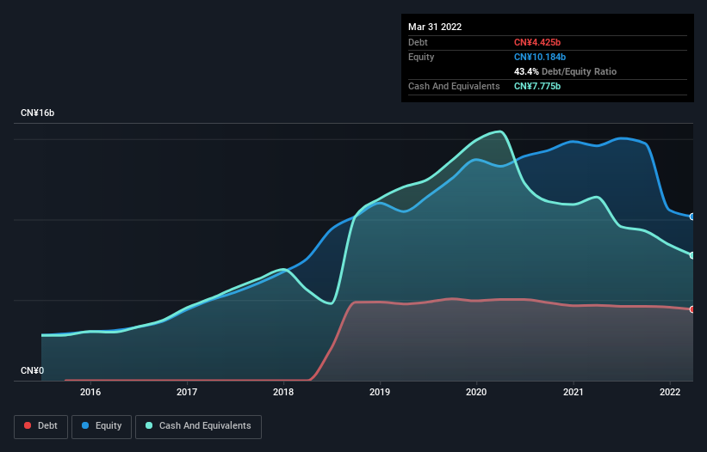707x452 pixels.
Task: Click the CN¥10.184b equity value
Action: (x=540, y=57)
